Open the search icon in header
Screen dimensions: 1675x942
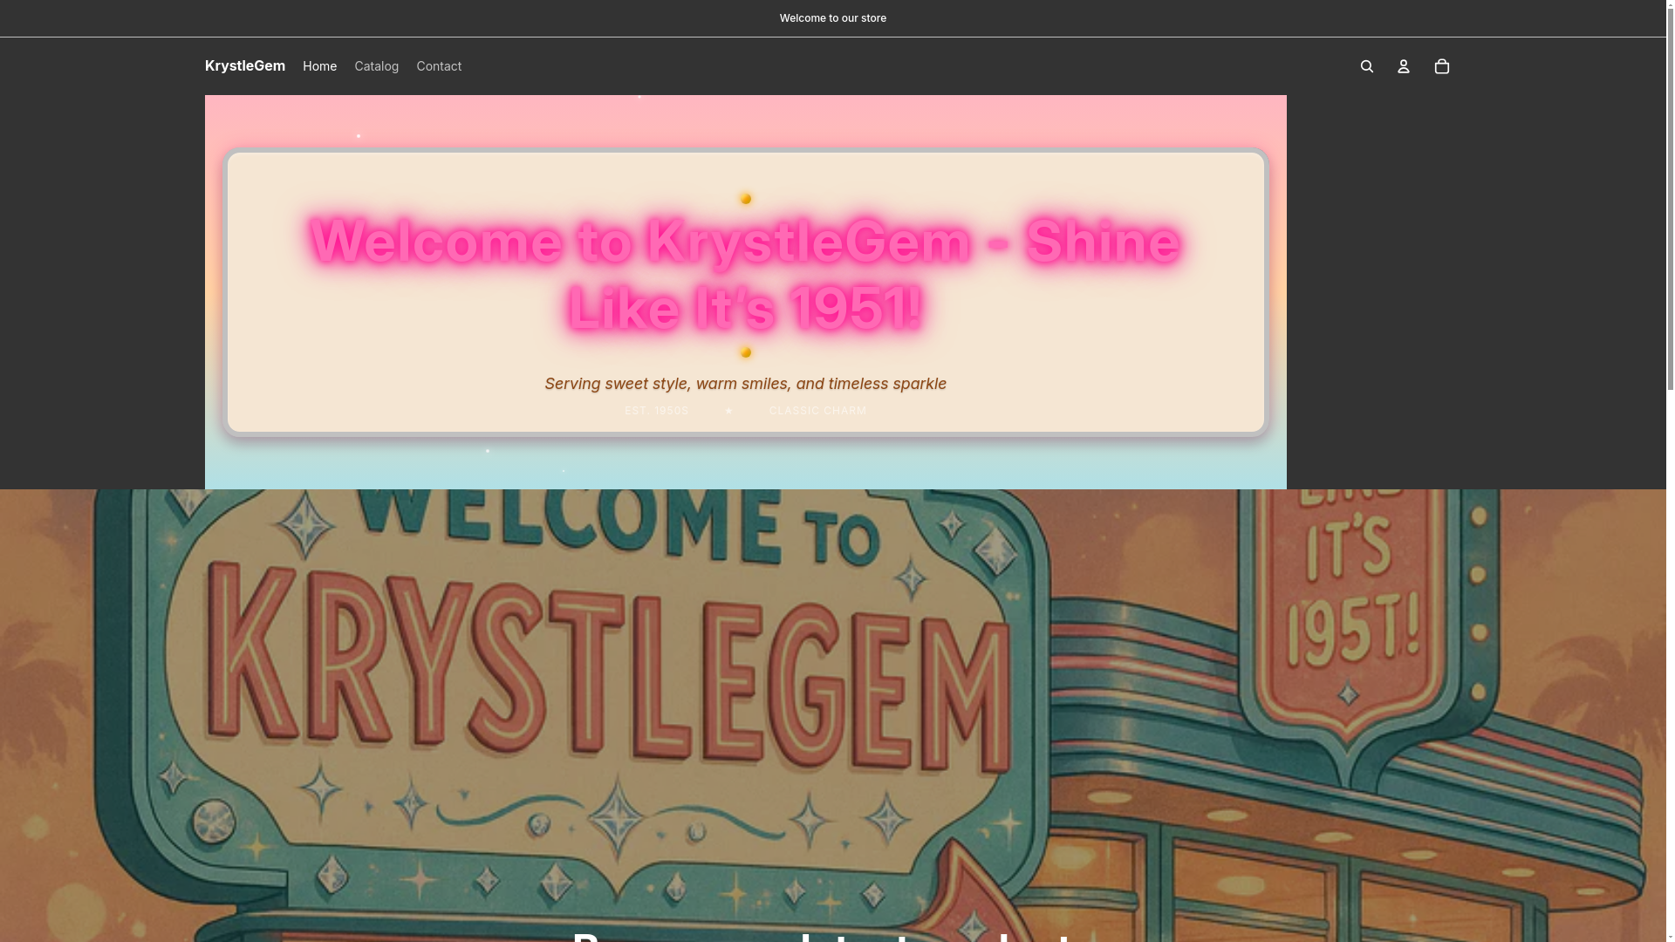[1367, 66]
